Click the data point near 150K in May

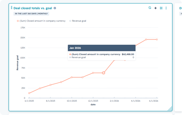pyautogui.click(x=146, y=40)
